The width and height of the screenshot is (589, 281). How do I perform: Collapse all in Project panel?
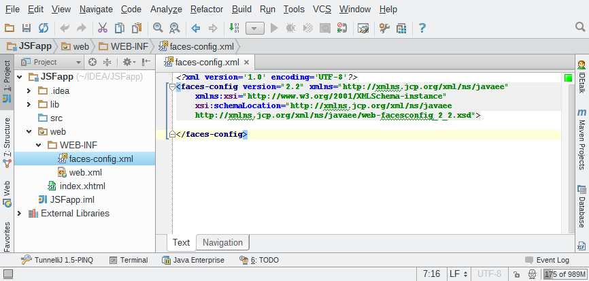[107, 62]
